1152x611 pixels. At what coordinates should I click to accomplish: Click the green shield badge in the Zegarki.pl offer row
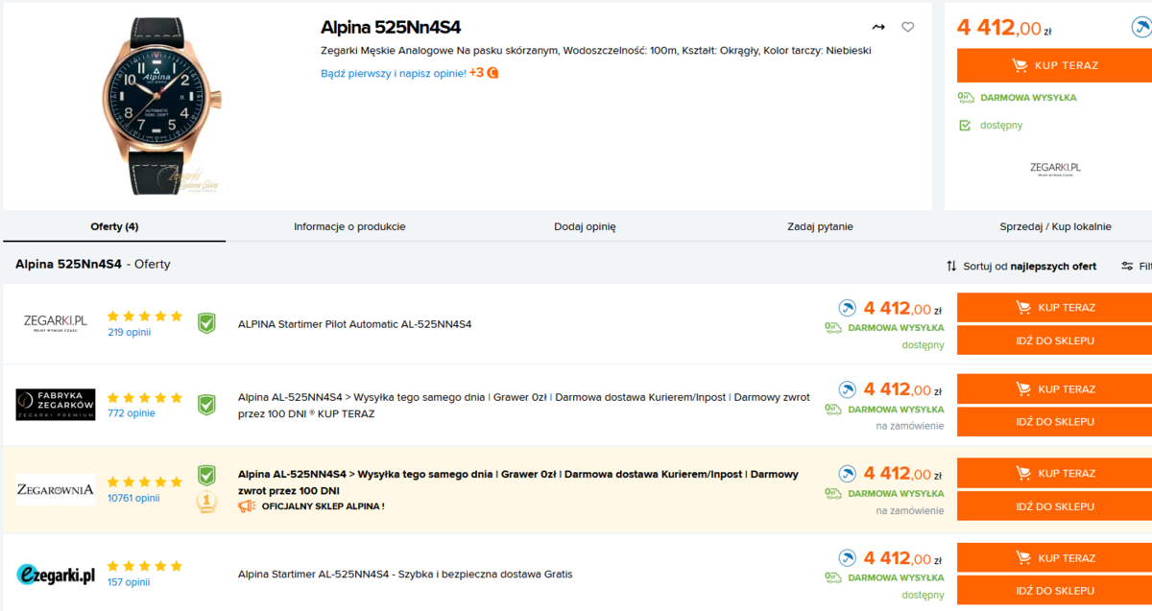(x=206, y=323)
